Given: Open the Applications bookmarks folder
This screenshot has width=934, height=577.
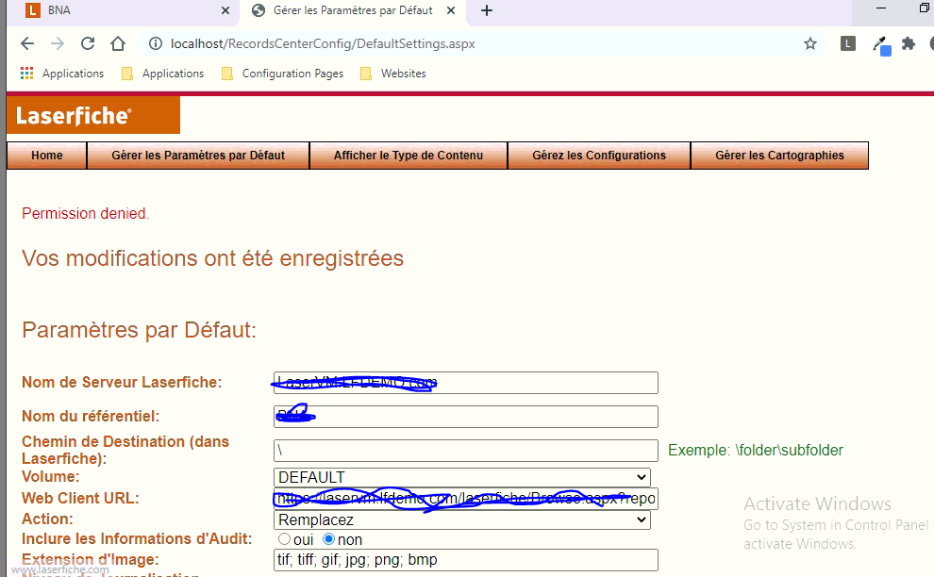Looking at the screenshot, I should click(x=162, y=74).
